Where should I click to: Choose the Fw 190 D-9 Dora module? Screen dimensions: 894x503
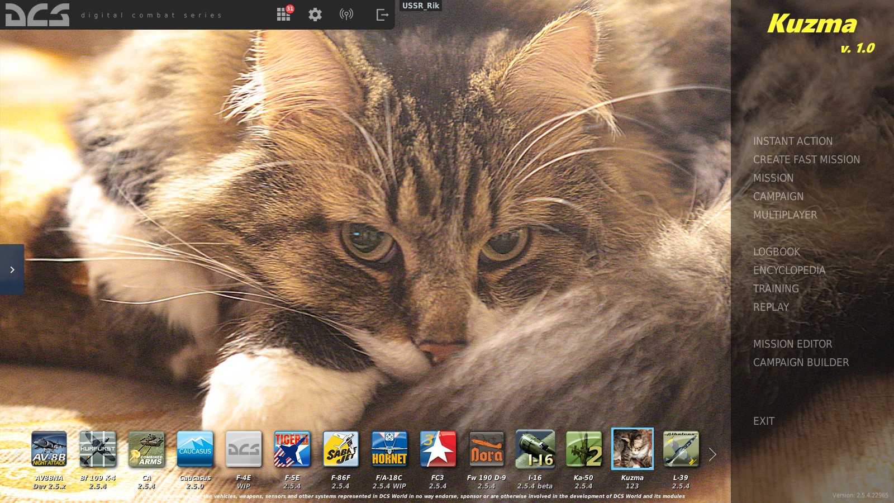(x=487, y=449)
